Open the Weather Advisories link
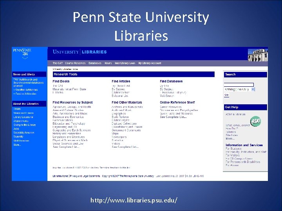282x211 pixels. click(x=26, y=90)
